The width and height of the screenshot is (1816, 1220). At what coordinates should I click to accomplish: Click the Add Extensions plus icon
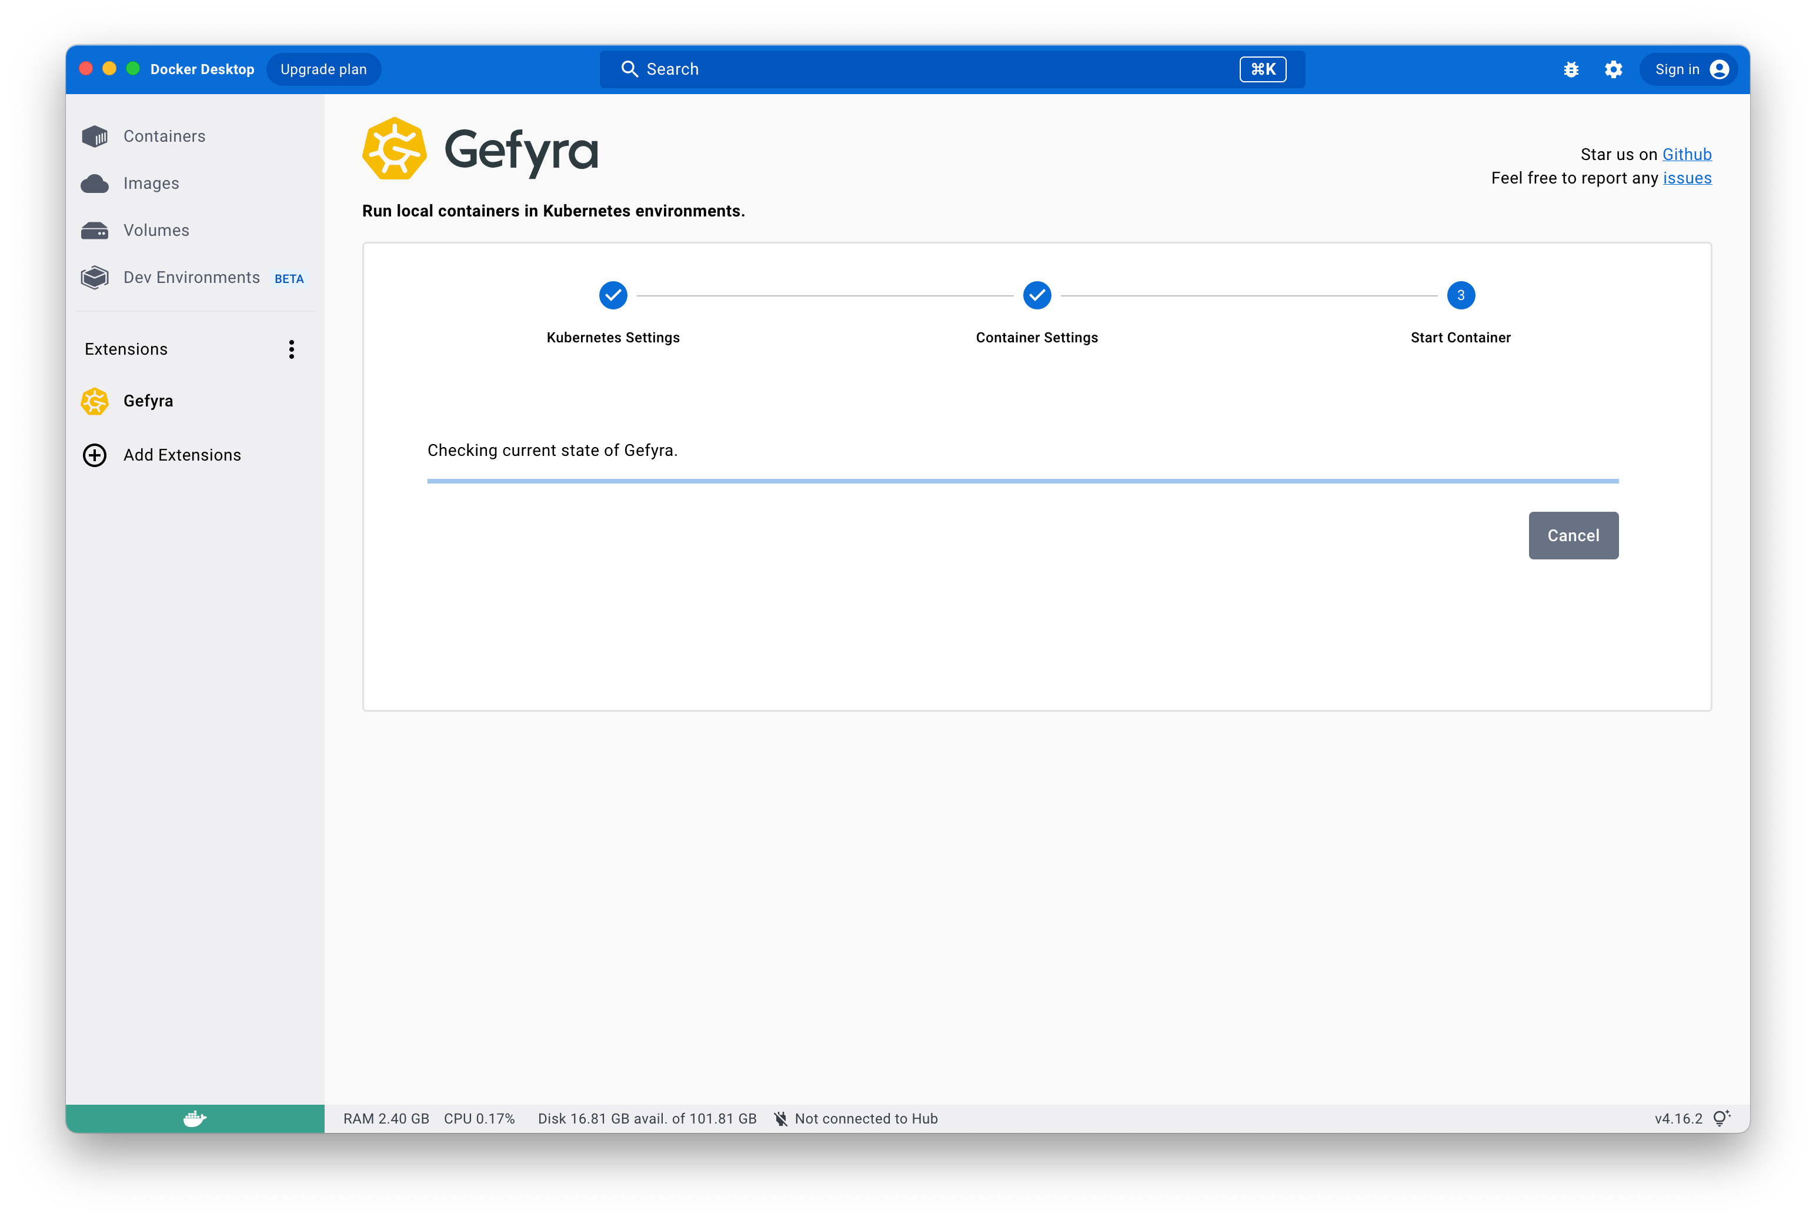(94, 454)
